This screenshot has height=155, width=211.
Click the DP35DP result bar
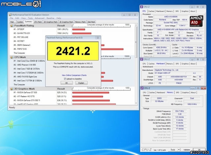pos(78,29)
